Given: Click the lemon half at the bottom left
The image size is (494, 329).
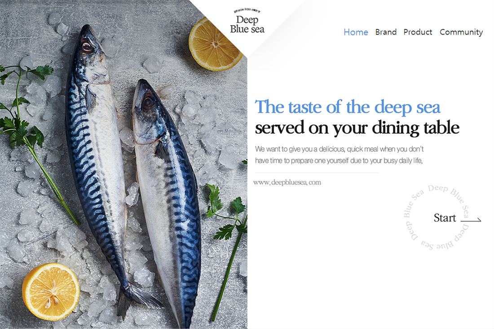Looking at the screenshot, I should pos(51,292).
